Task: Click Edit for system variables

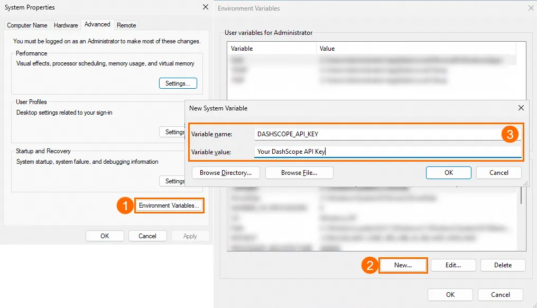Action: 453,265
